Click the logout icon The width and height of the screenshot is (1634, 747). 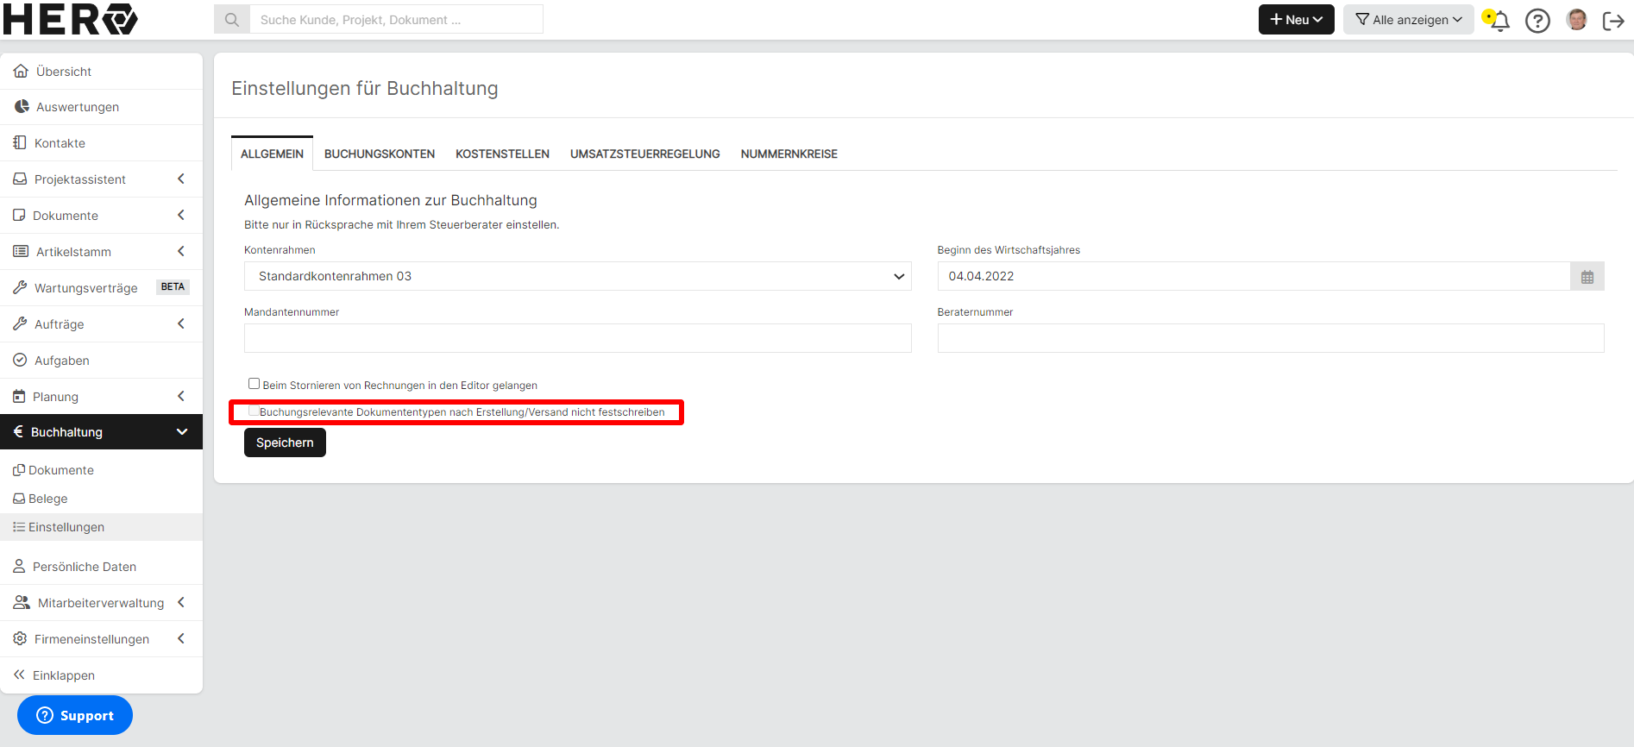tap(1612, 20)
